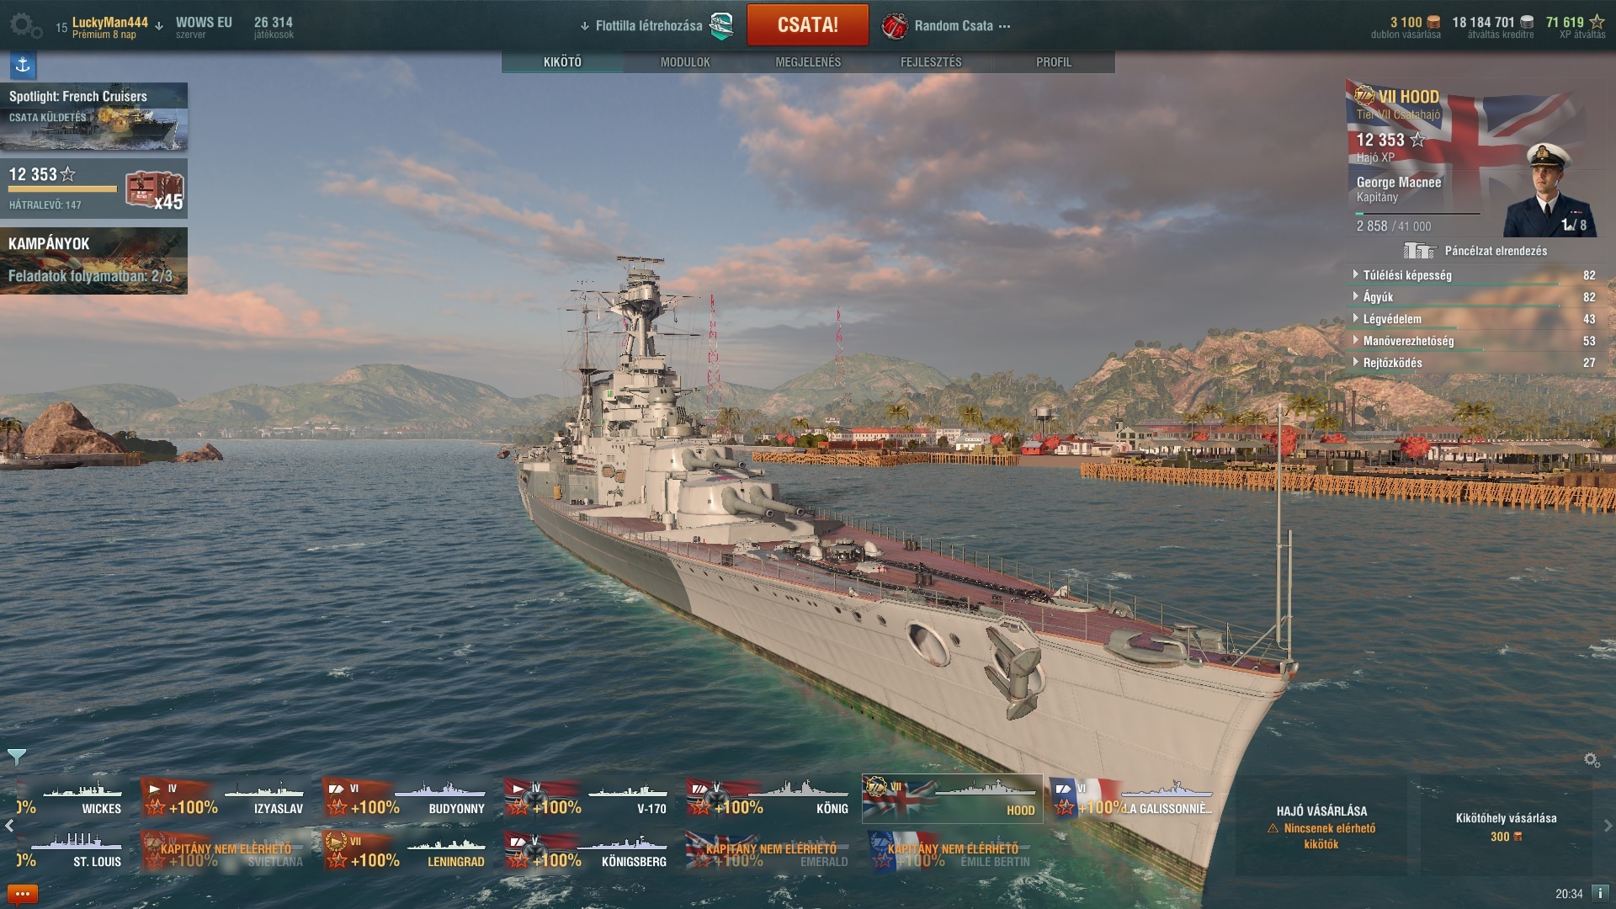Click the anchor port icon
Screen dimensions: 1616x909
(23, 65)
